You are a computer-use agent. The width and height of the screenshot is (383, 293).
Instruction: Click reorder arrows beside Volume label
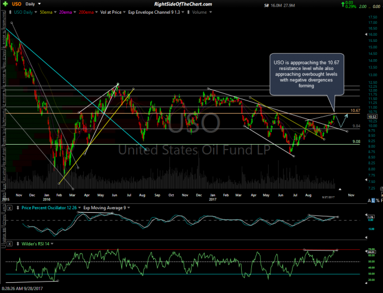189,12
